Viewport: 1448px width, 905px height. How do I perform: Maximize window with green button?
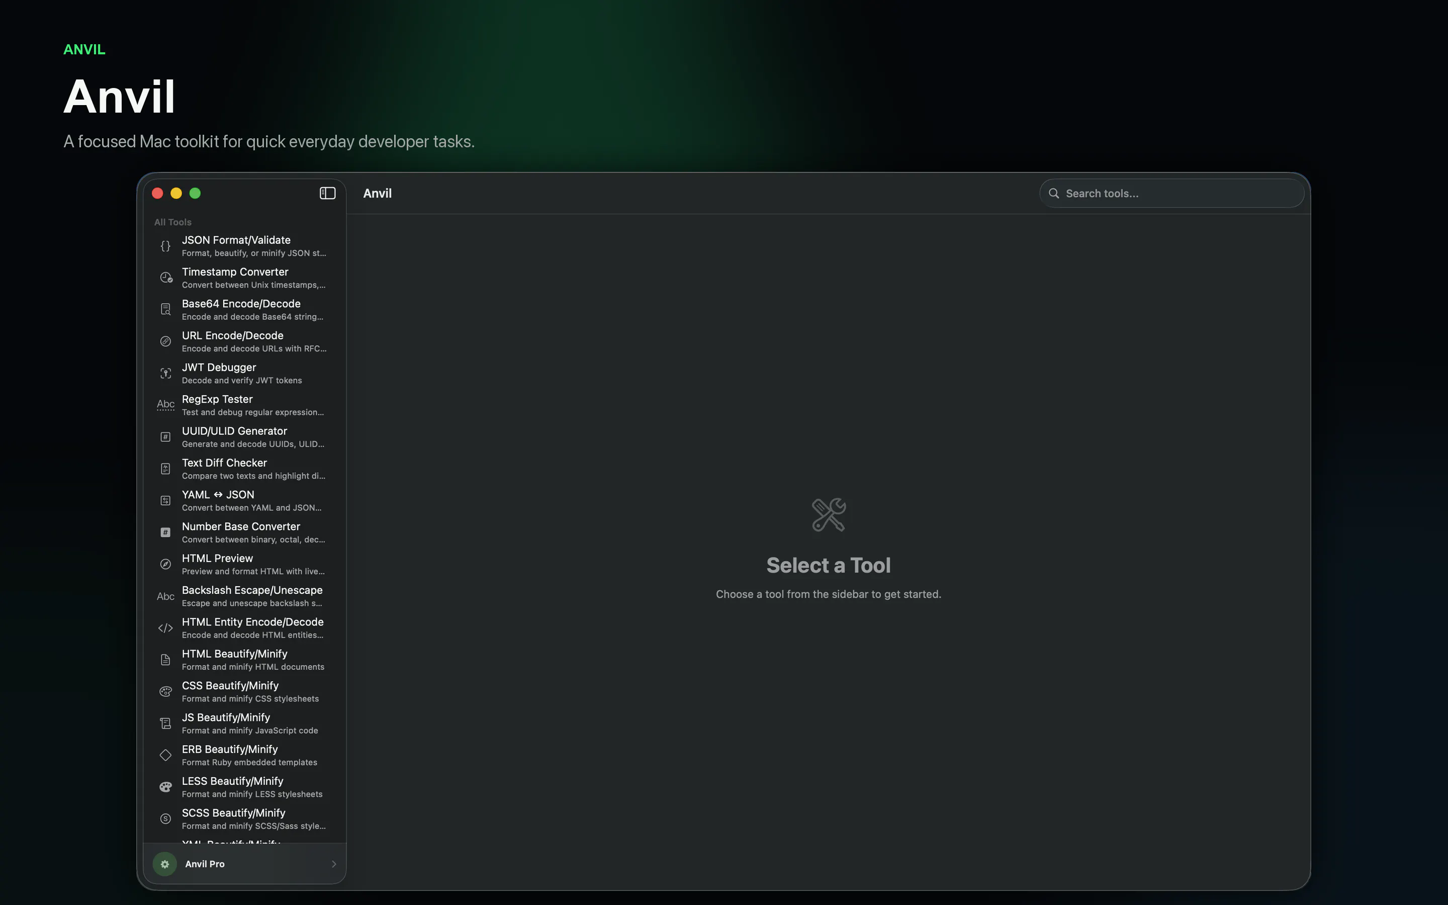[x=195, y=194]
